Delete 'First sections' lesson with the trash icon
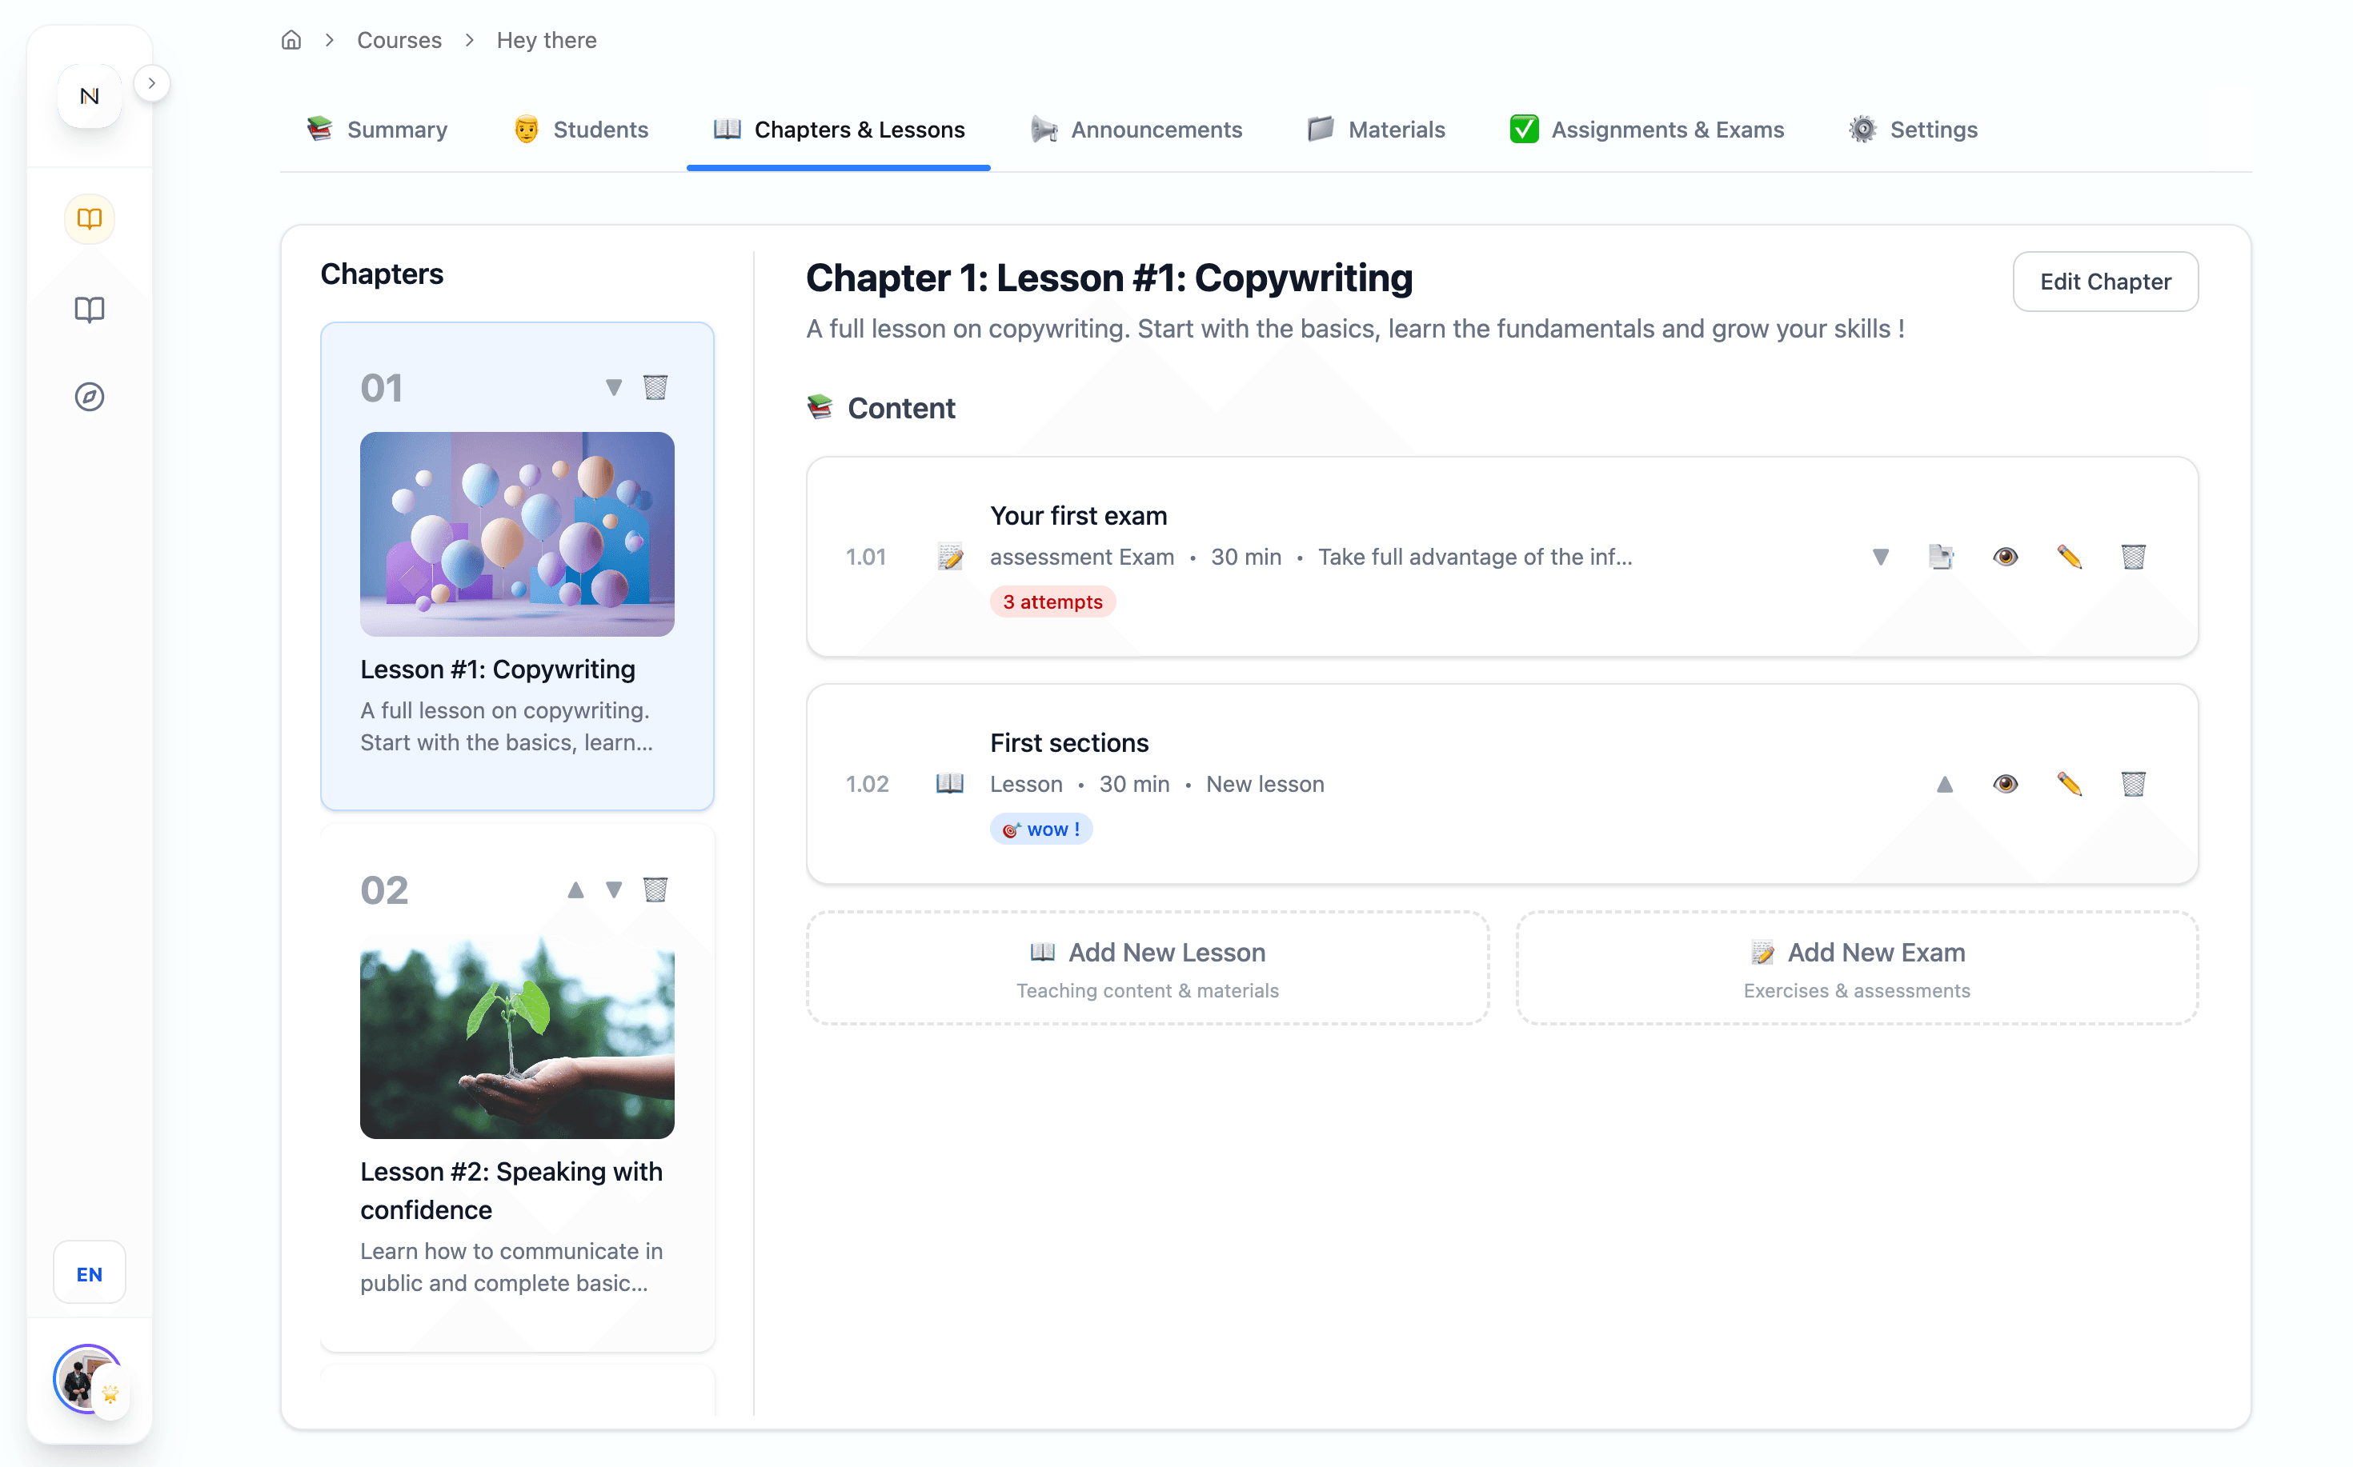 point(2131,784)
